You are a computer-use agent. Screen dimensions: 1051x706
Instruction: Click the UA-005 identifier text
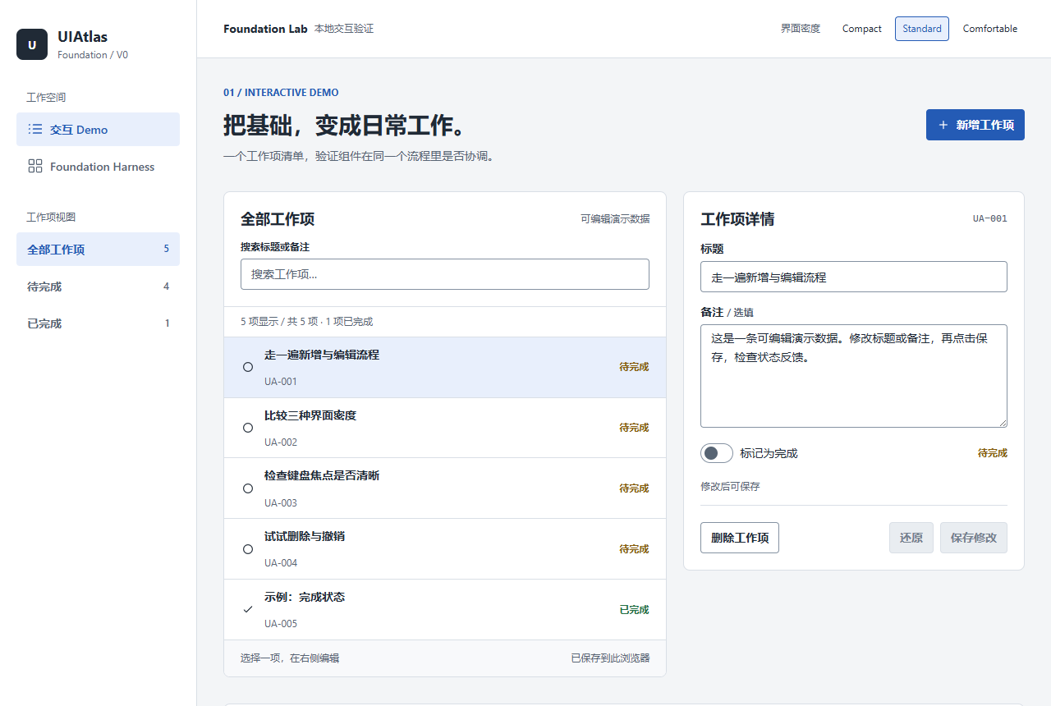(281, 624)
